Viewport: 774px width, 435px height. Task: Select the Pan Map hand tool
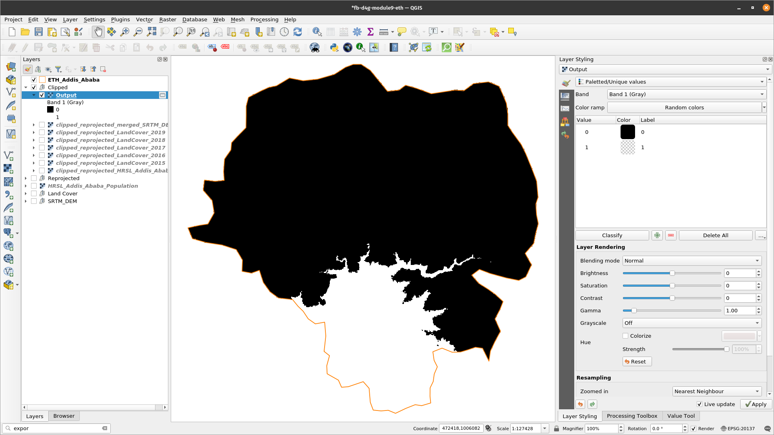(x=98, y=32)
